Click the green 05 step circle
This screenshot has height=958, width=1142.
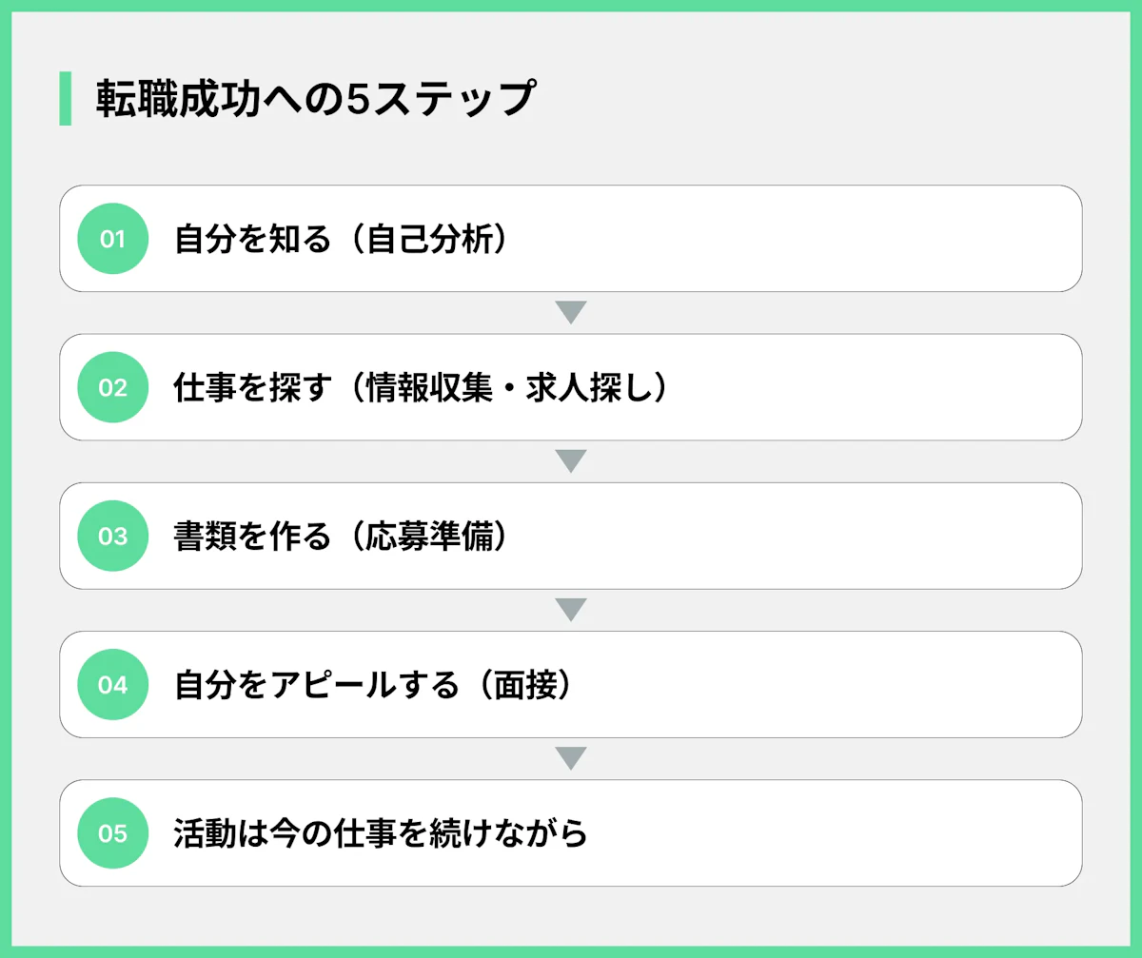click(112, 833)
